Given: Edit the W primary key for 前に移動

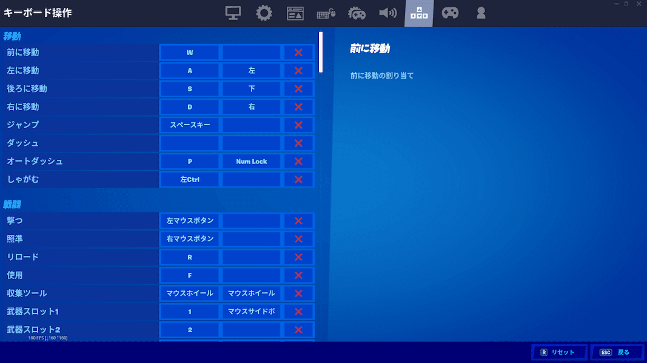Looking at the screenshot, I should [190, 53].
